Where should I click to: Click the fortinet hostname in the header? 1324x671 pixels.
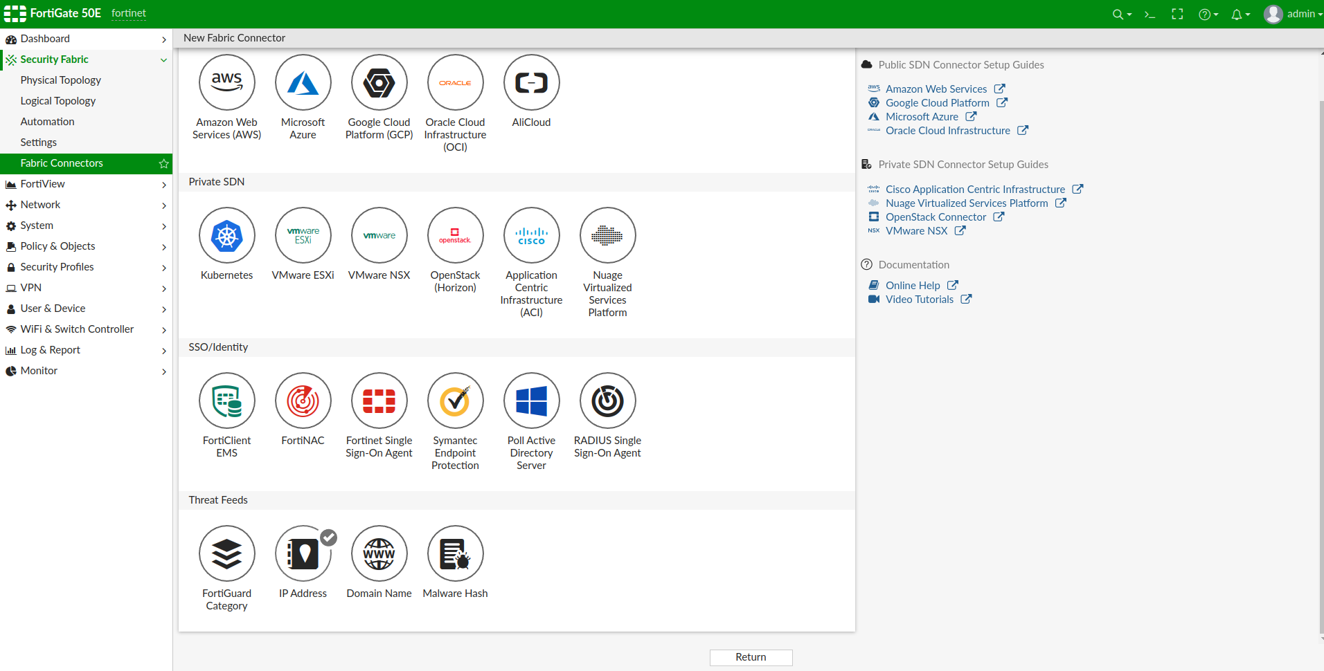pyautogui.click(x=129, y=13)
